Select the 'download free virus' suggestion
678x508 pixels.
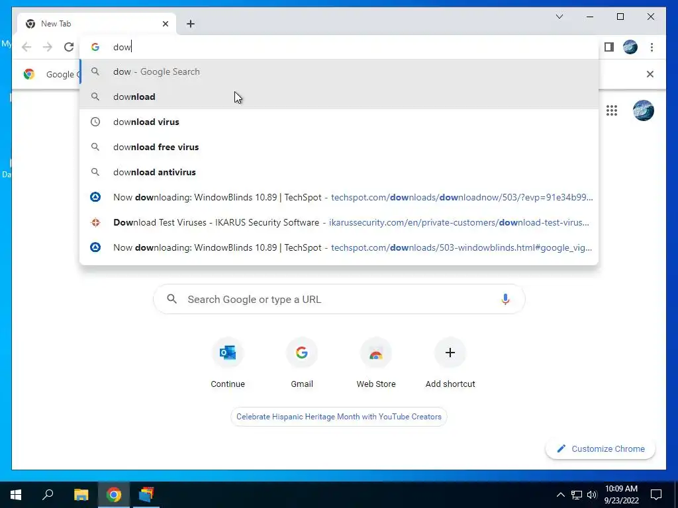click(339, 147)
